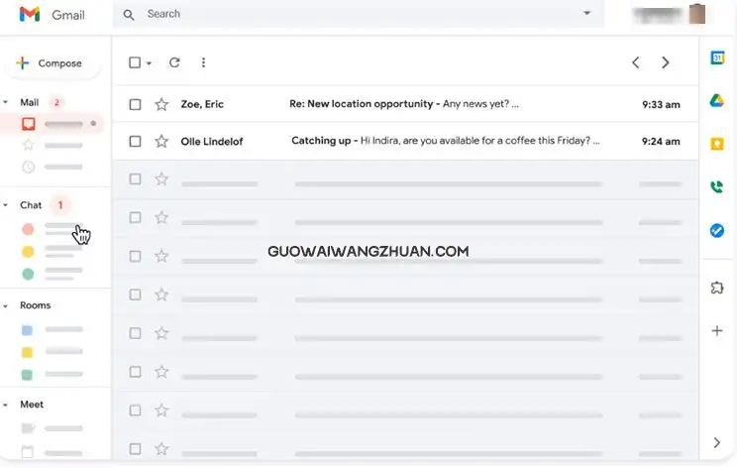Image resolution: width=737 pixels, height=468 pixels.
Task: Collapse the Chat section
Action: tap(6, 205)
